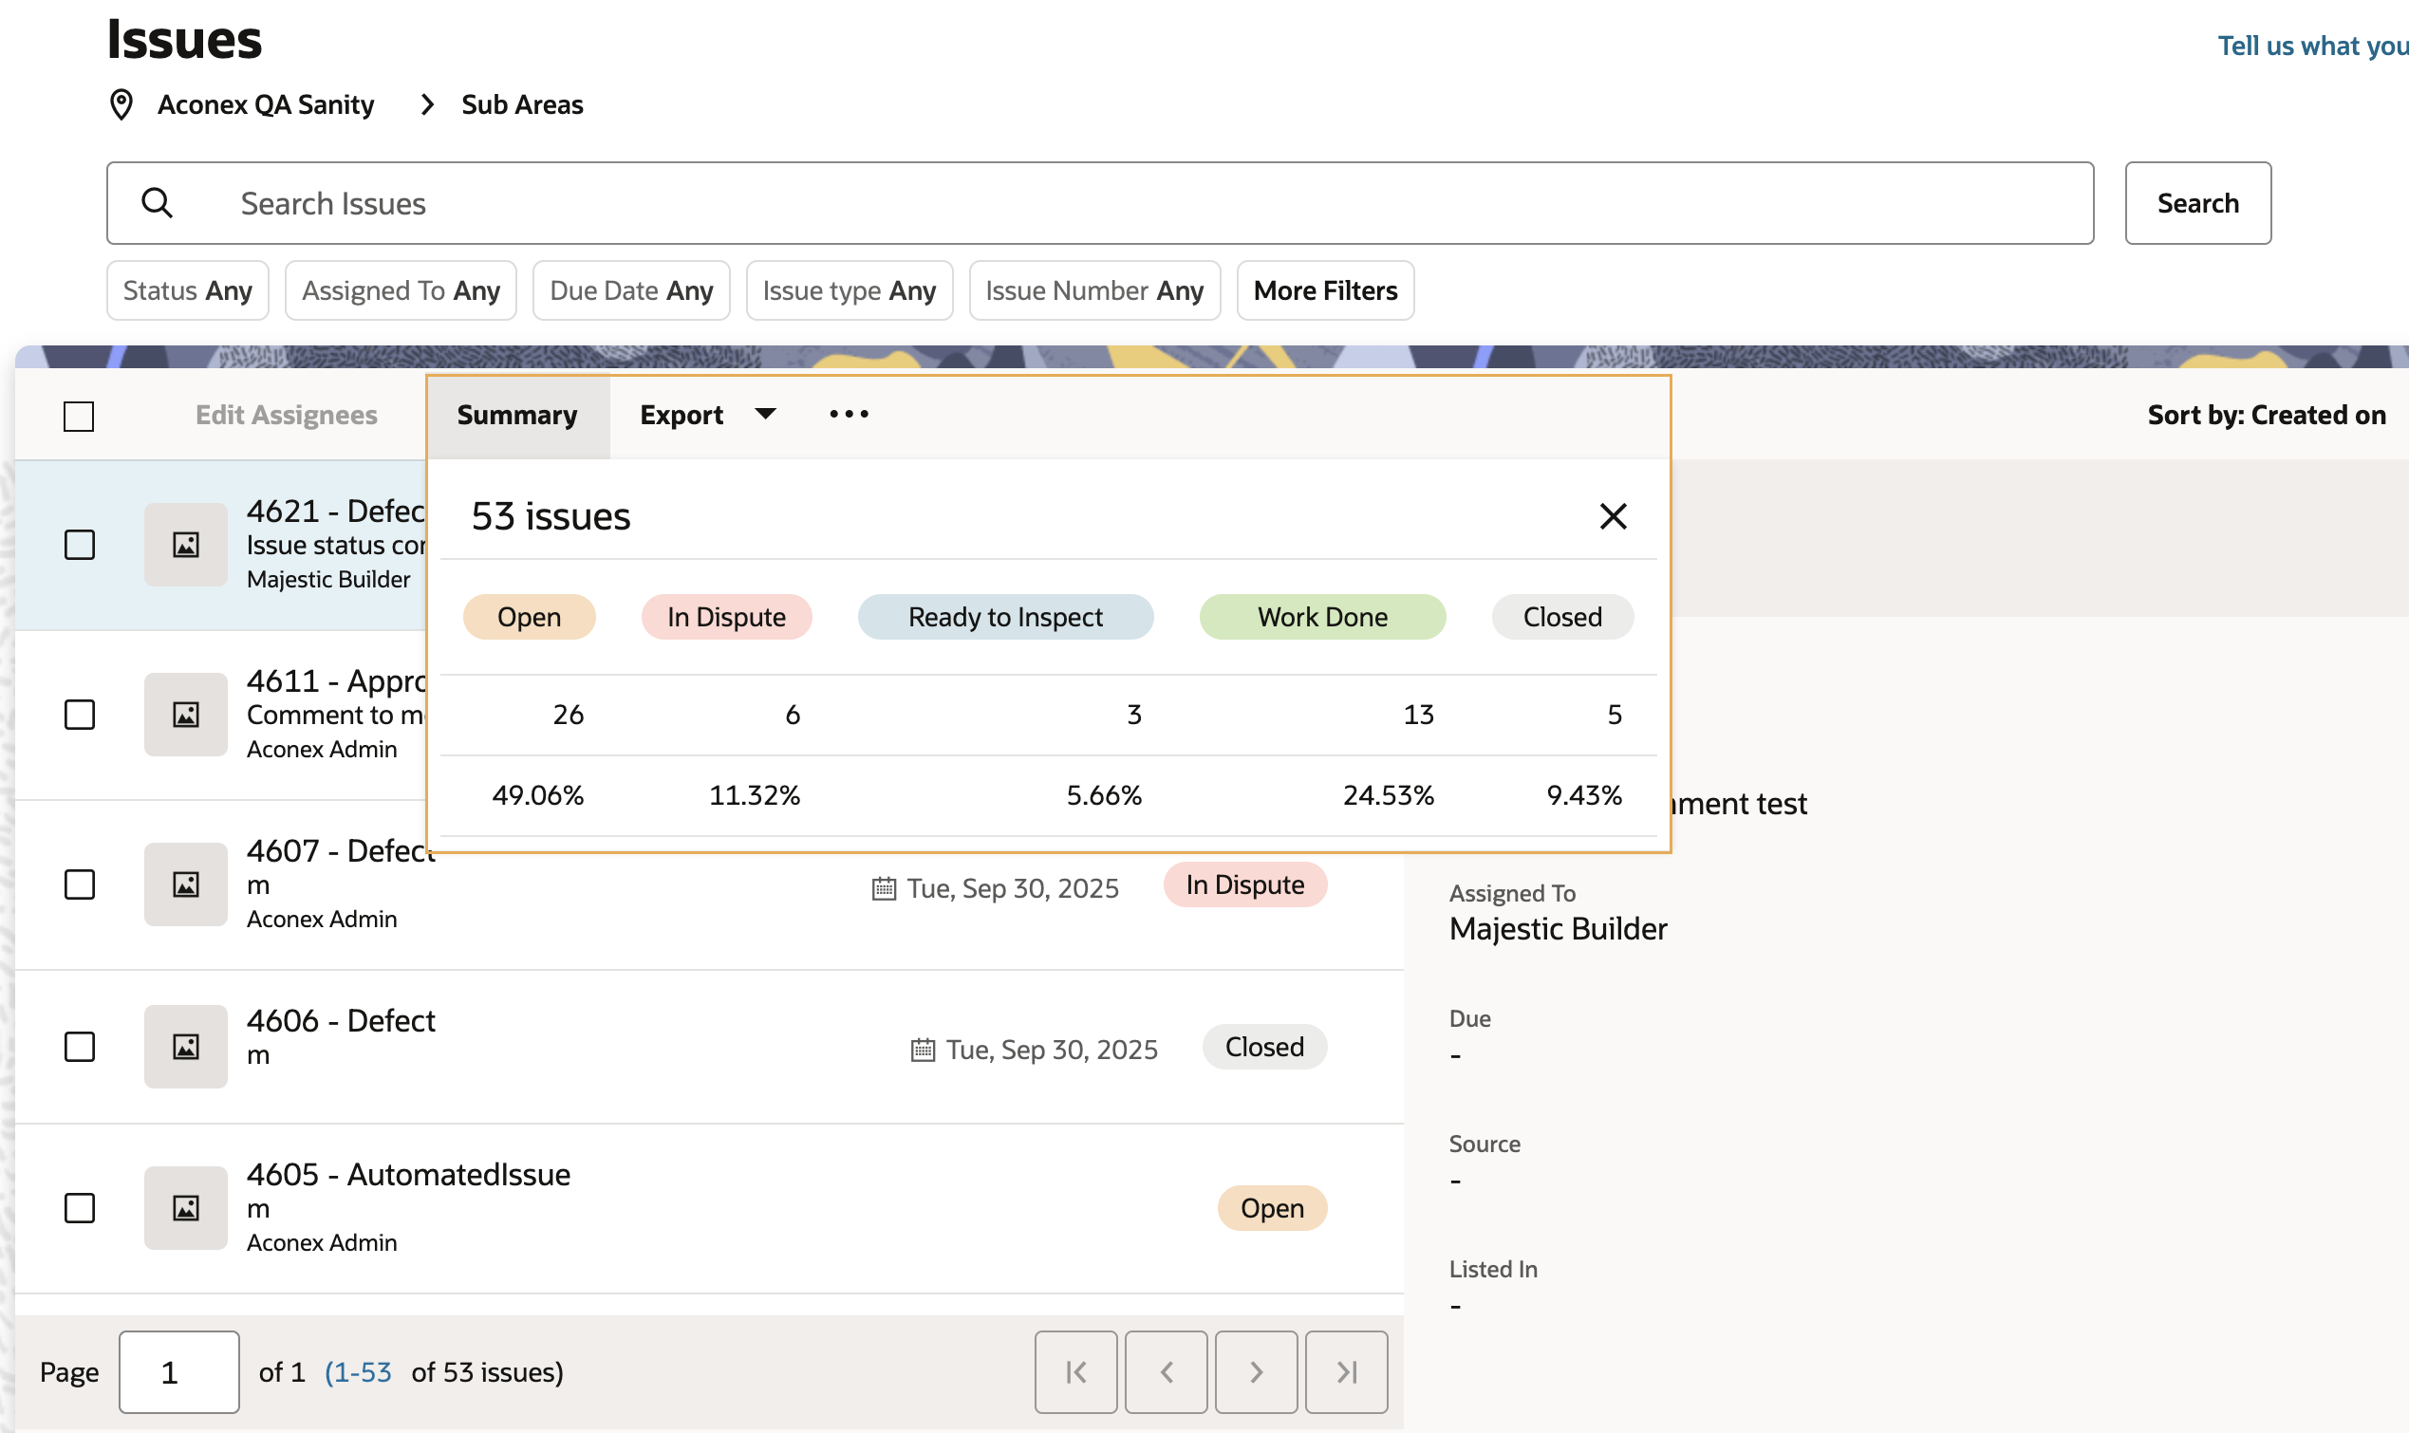Go to the next page of issues
Image resolution: width=2409 pixels, height=1433 pixels.
(x=1255, y=1371)
